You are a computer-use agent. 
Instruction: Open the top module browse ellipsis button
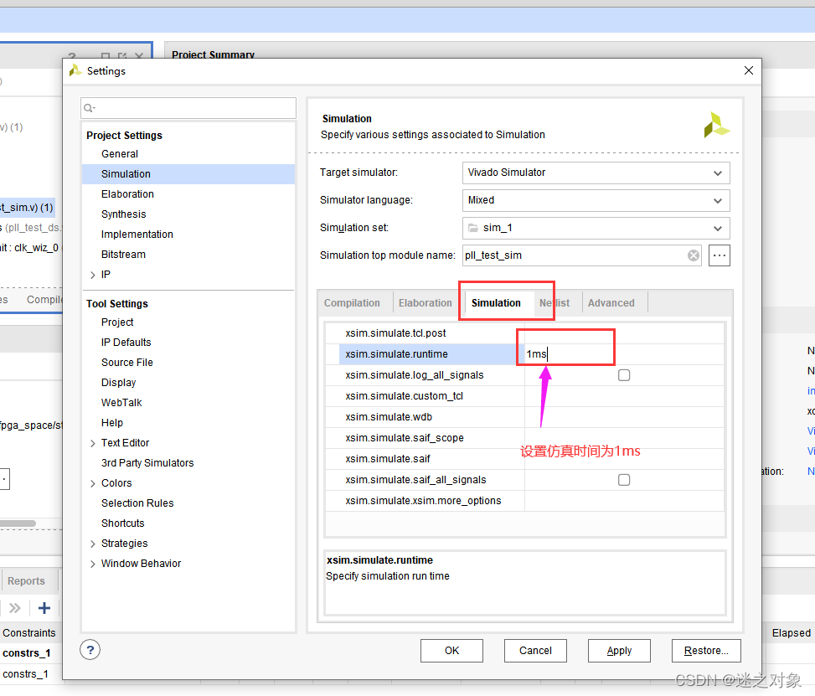pos(720,255)
